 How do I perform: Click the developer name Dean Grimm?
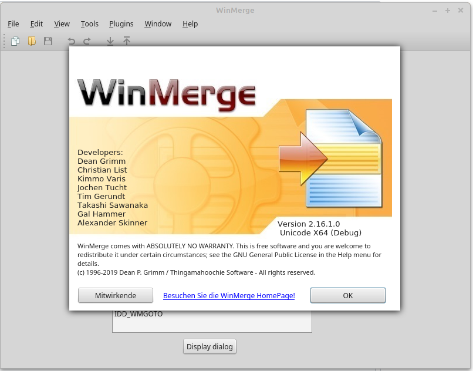(x=102, y=161)
